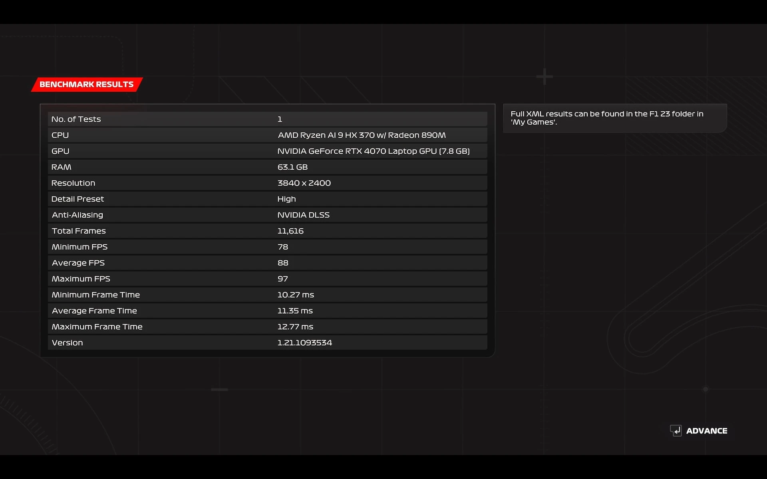Screen dimensions: 767x479
Task: Click the Maximum FPS value '97'
Action: (x=283, y=279)
